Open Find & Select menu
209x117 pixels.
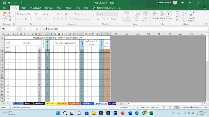tap(192, 17)
